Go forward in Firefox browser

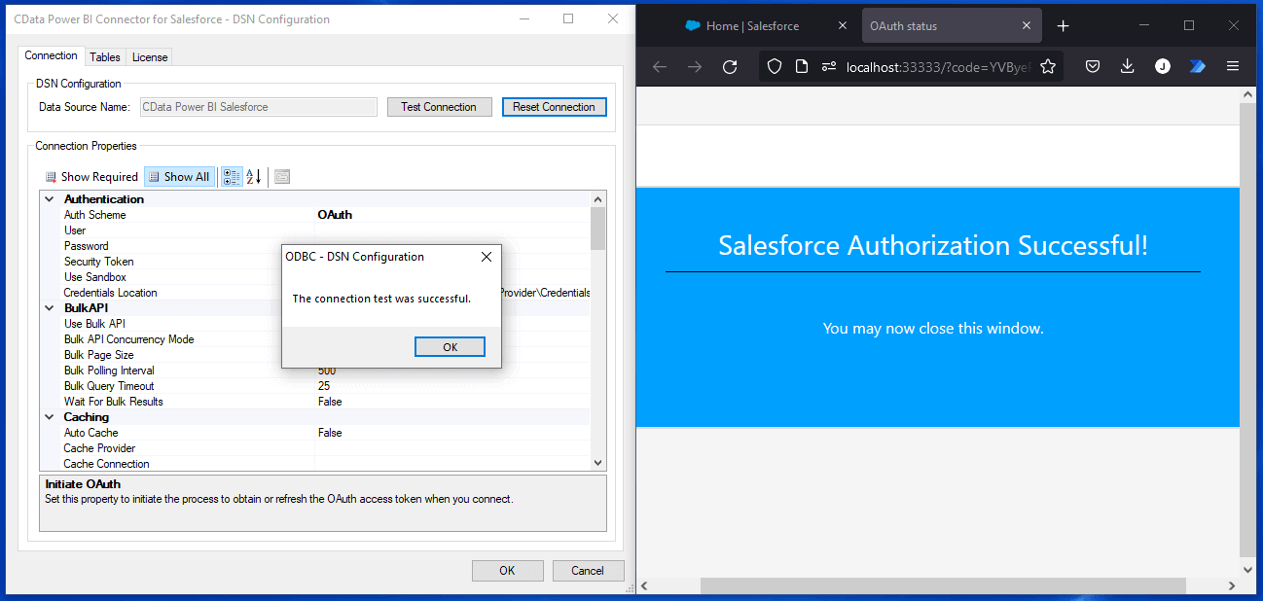coord(695,66)
